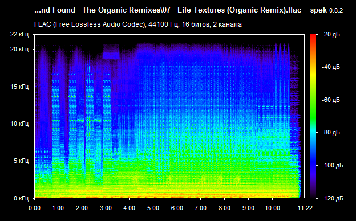Image resolution: width=356 pixels, height=221 pixels.
Task: Click the file name title text
Action: pos(168,10)
